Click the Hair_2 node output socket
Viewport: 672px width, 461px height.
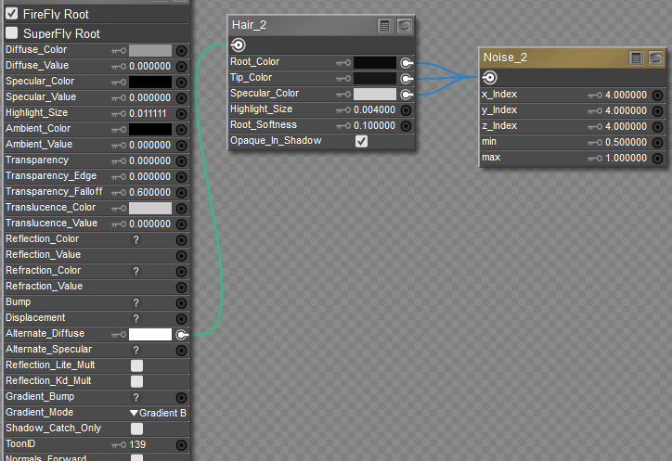[x=239, y=45]
